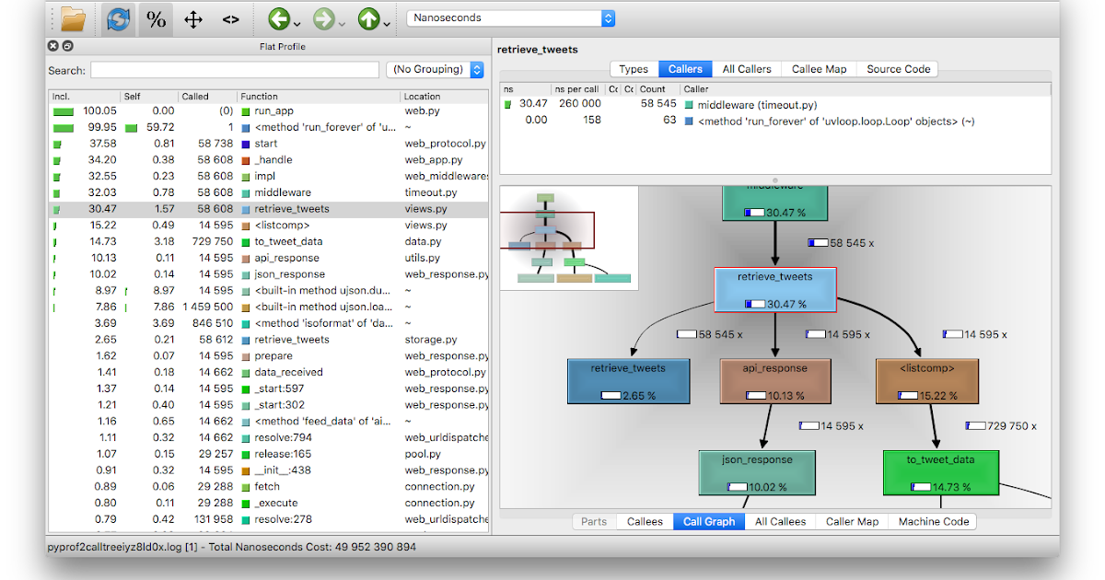The height and width of the screenshot is (580, 1105).
Task: Click the green to_tweet_data graph node
Action: click(x=939, y=472)
